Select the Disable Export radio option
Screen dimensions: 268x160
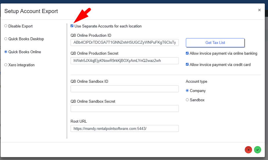[6, 26]
